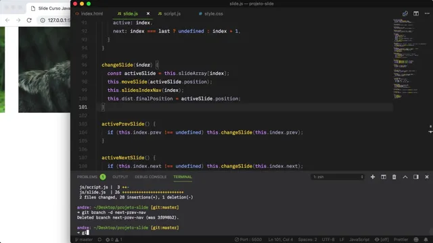Switch to the style.css tab

(x=210, y=13)
